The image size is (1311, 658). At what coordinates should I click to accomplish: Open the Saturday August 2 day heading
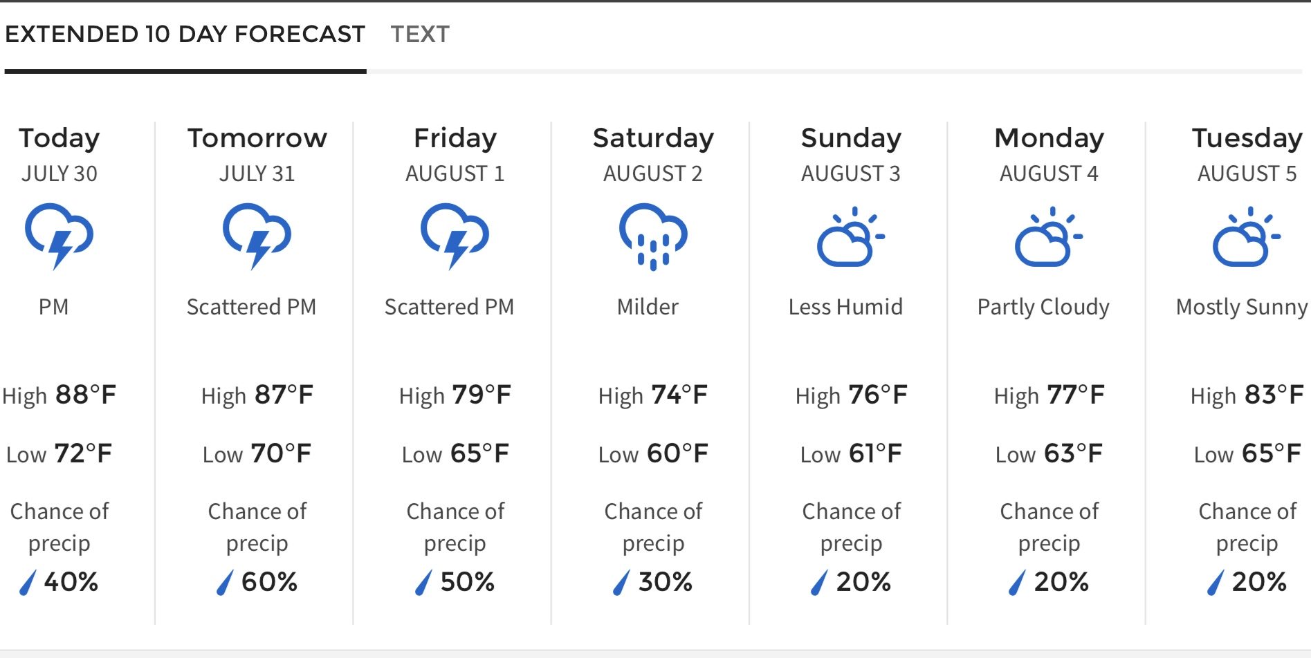653,155
